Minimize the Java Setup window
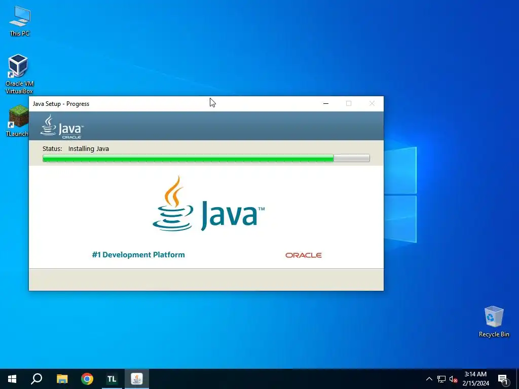The height and width of the screenshot is (389, 519). [326, 103]
